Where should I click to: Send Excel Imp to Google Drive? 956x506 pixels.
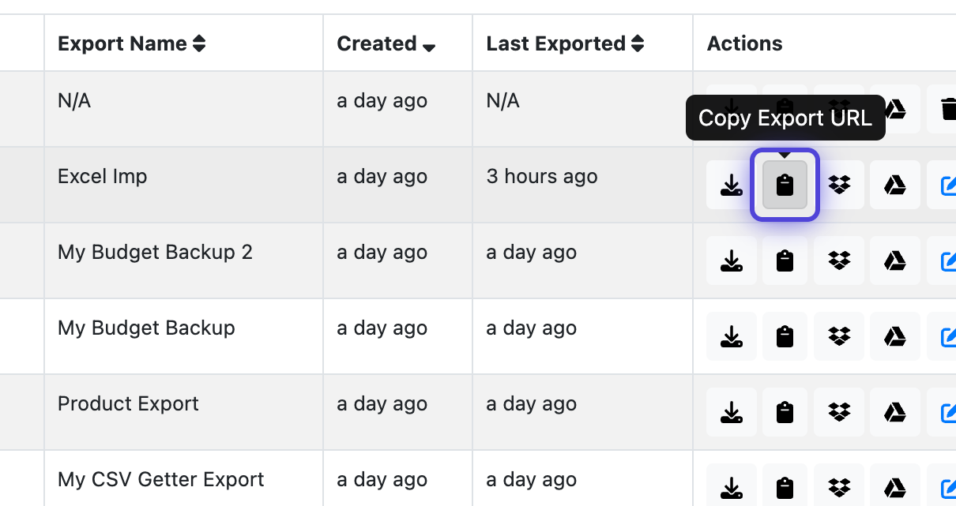[x=894, y=184]
